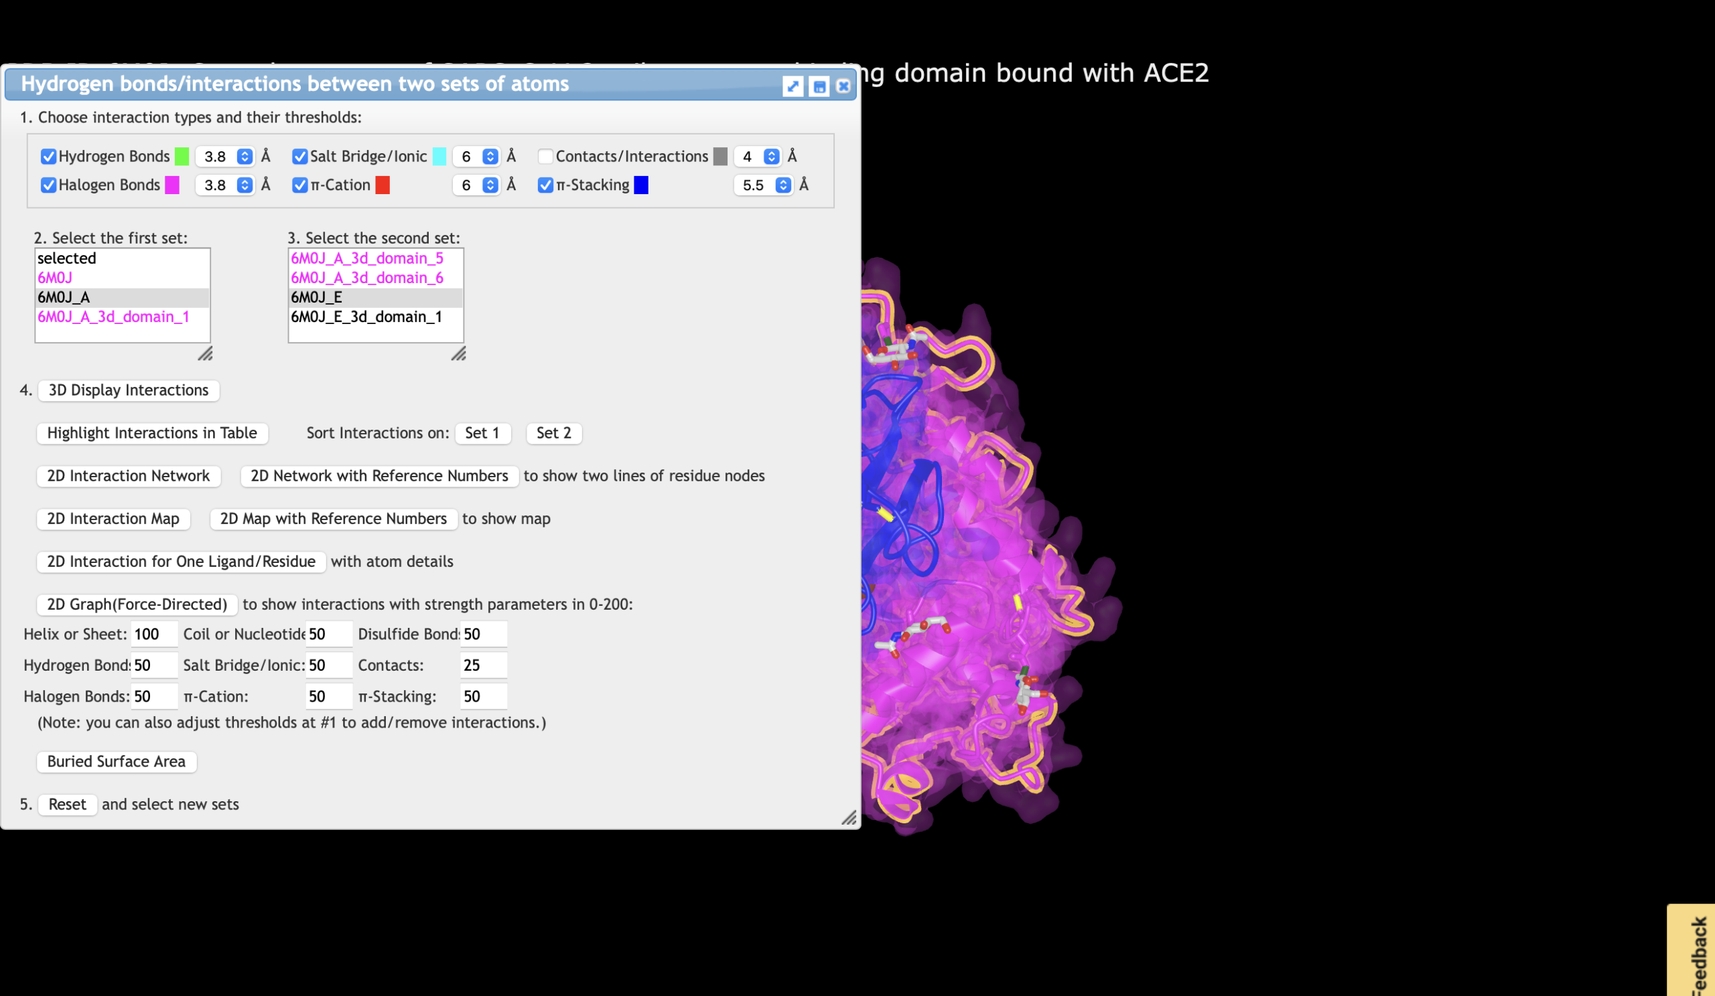Select 6M0J_A_3d_domain_1 in first set
Viewport: 1715px width, 996px height.
[113, 317]
